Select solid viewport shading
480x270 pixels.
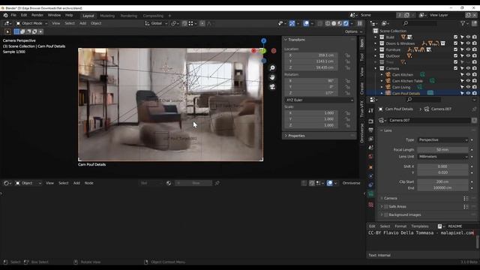(334, 23)
